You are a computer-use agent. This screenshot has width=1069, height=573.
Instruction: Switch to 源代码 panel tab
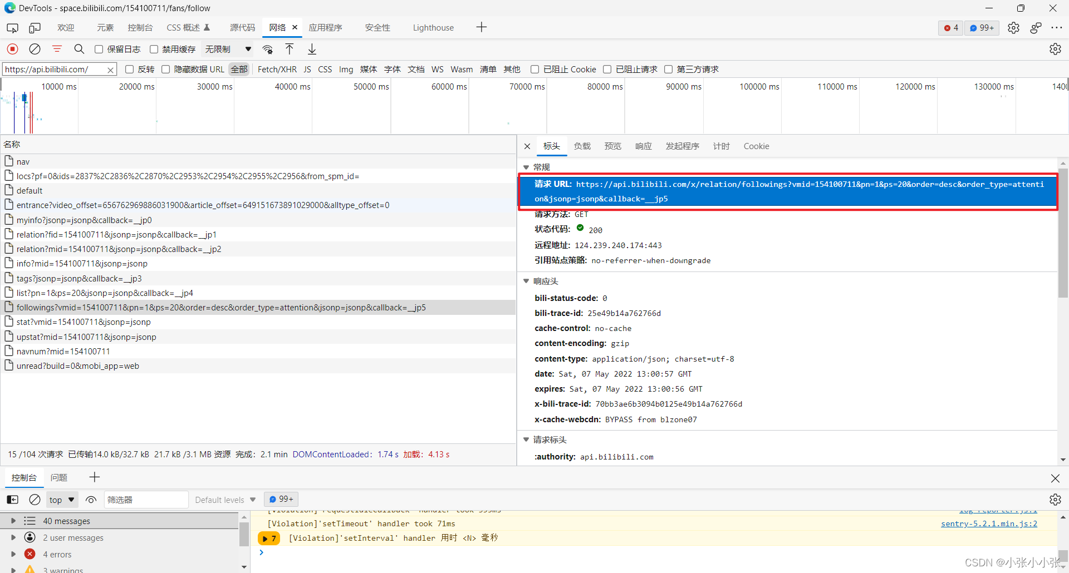click(243, 28)
